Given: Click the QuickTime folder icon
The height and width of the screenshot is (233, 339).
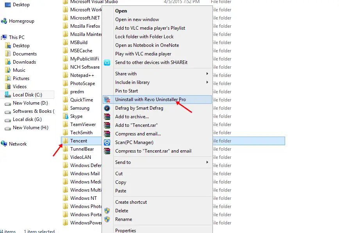Looking at the screenshot, I should click(65, 100).
